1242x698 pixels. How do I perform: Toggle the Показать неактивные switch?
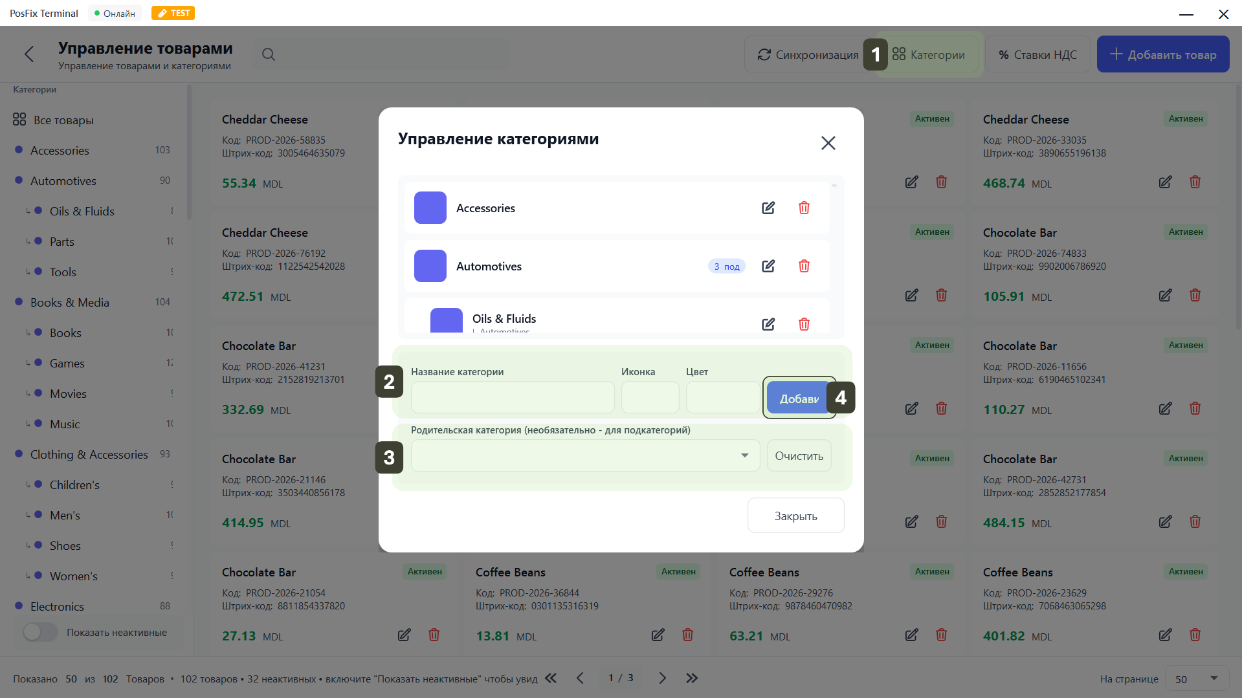[x=40, y=632]
